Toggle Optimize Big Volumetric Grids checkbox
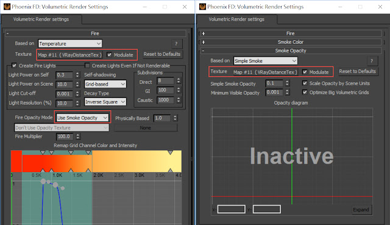The height and width of the screenshot is (225, 390). click(x=305, y=92)
